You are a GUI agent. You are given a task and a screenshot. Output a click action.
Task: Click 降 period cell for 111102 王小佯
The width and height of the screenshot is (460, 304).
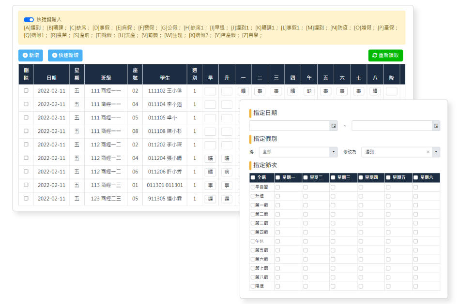point(392,91)
